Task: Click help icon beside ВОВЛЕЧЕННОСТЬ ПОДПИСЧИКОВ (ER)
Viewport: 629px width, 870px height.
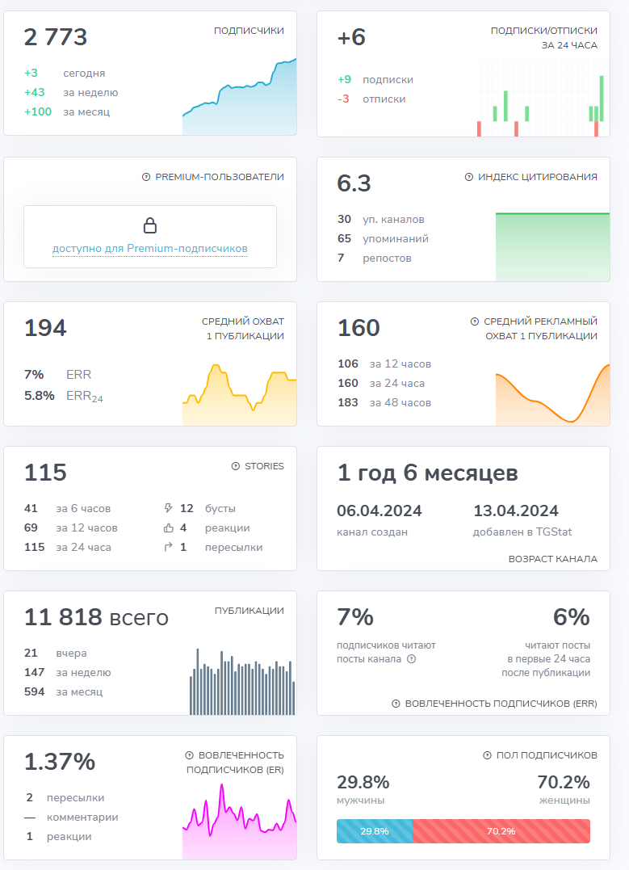Action: coord(189,755)
